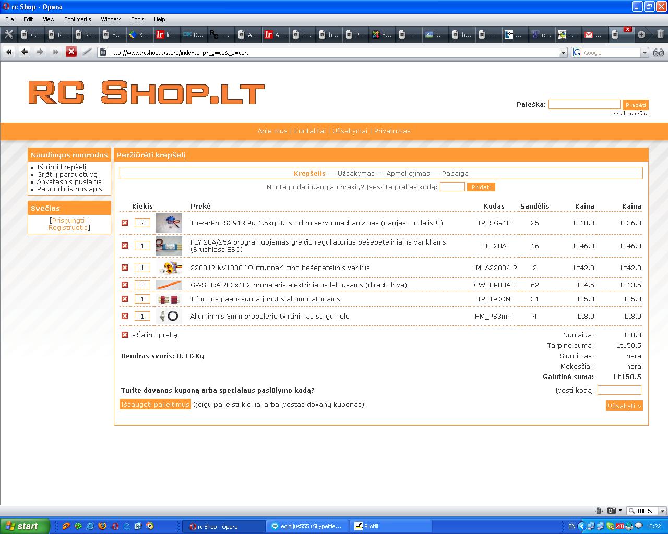
Task: Expand the address bar URL dropdown
Action: (563, 53)
